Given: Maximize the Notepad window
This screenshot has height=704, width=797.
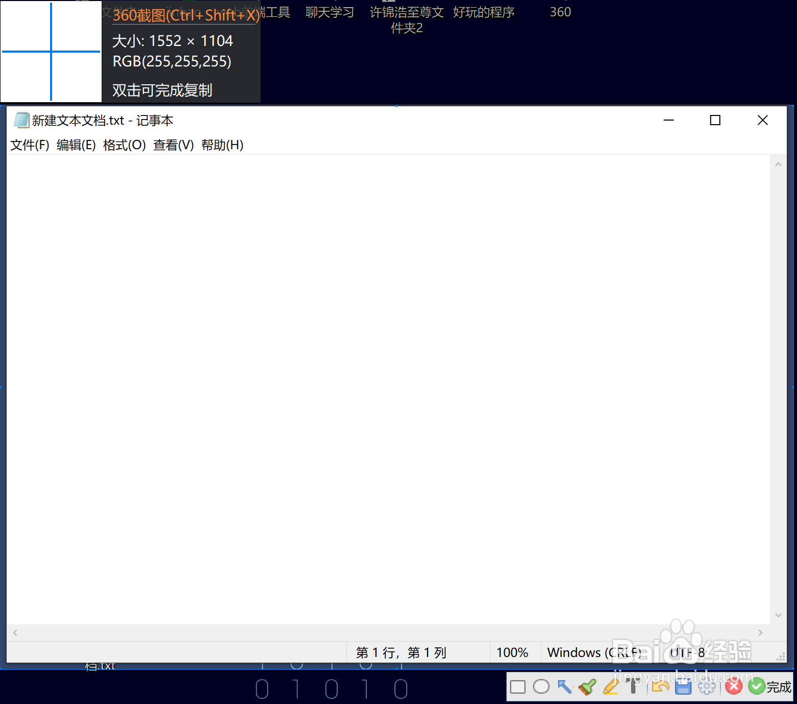Looking at the screenshot, I should click(x=715, y=120).
